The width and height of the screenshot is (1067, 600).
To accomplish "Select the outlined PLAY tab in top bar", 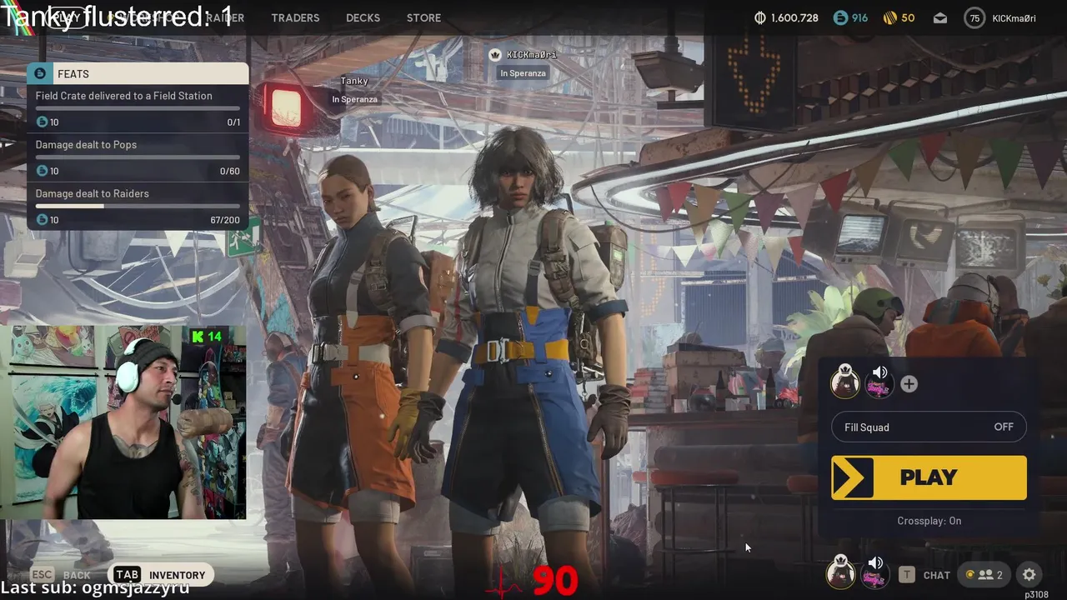I will click(67, 17).
